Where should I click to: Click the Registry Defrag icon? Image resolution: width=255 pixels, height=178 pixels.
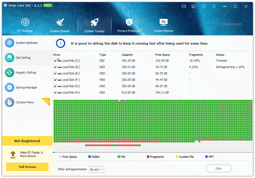10,72
